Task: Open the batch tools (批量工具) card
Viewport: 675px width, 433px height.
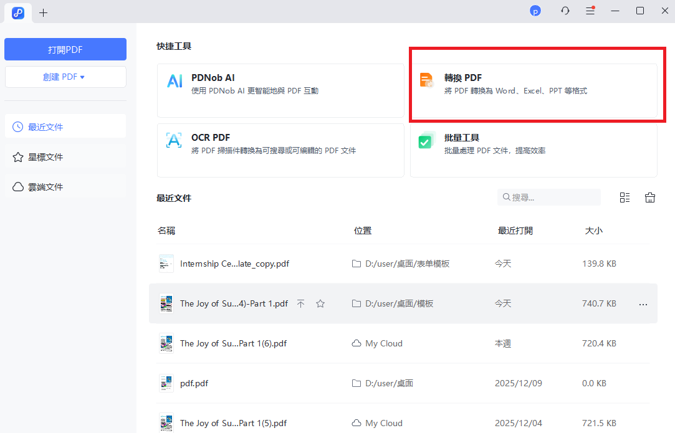Action: pos(533,150)
